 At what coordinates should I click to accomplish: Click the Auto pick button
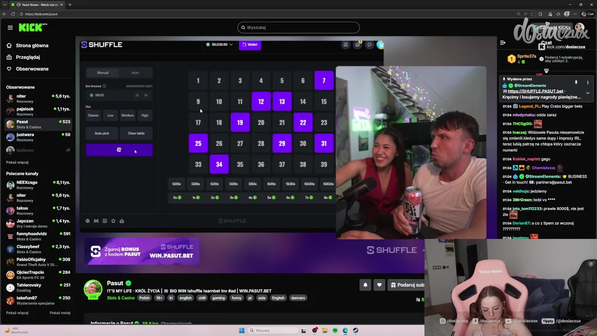(102, 133)
